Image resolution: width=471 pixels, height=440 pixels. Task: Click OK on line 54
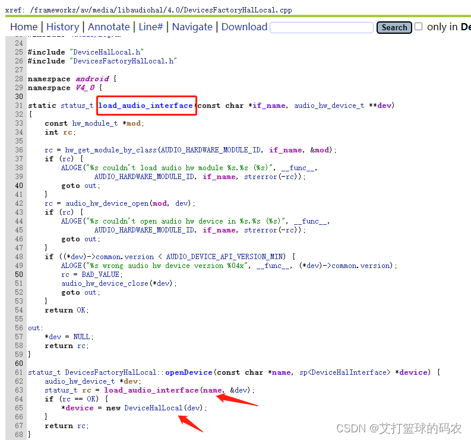[x=81, y=310]
